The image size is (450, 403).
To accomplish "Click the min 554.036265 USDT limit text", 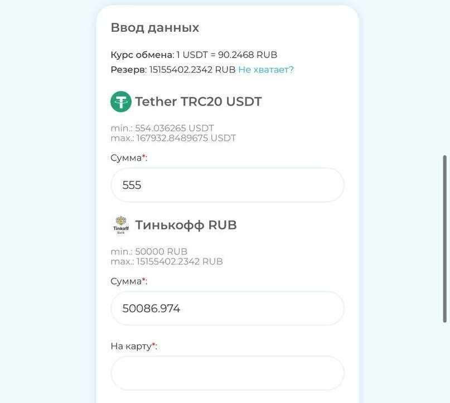I will pos(162,128).
